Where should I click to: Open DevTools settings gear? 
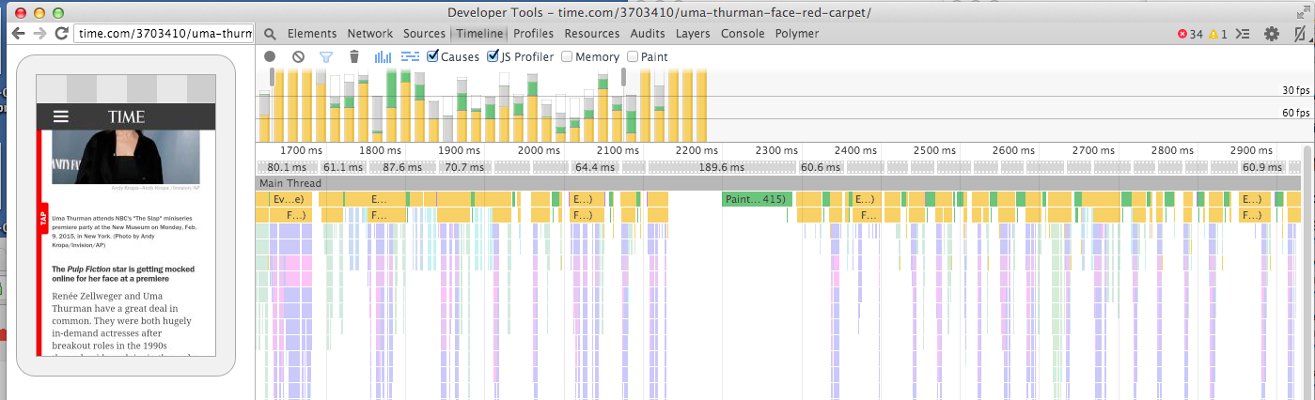[x=1272, y=34]
